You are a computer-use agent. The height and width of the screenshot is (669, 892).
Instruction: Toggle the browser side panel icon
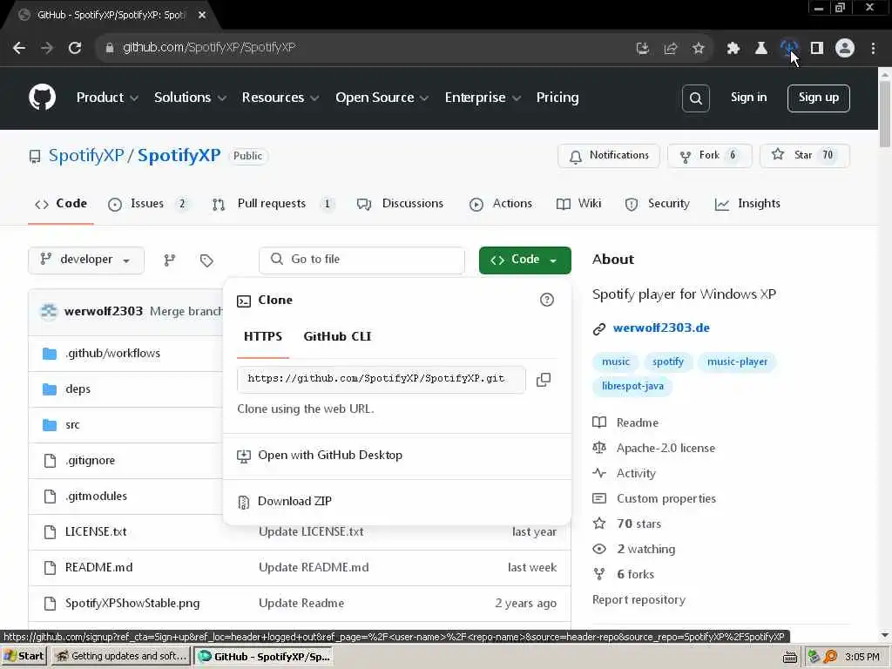tap(817, 49)
